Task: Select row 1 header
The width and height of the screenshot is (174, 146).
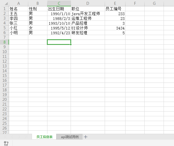Action: [x=5, y=9]
